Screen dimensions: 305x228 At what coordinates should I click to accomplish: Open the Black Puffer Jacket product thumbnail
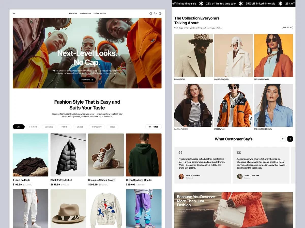coord(68,155)
